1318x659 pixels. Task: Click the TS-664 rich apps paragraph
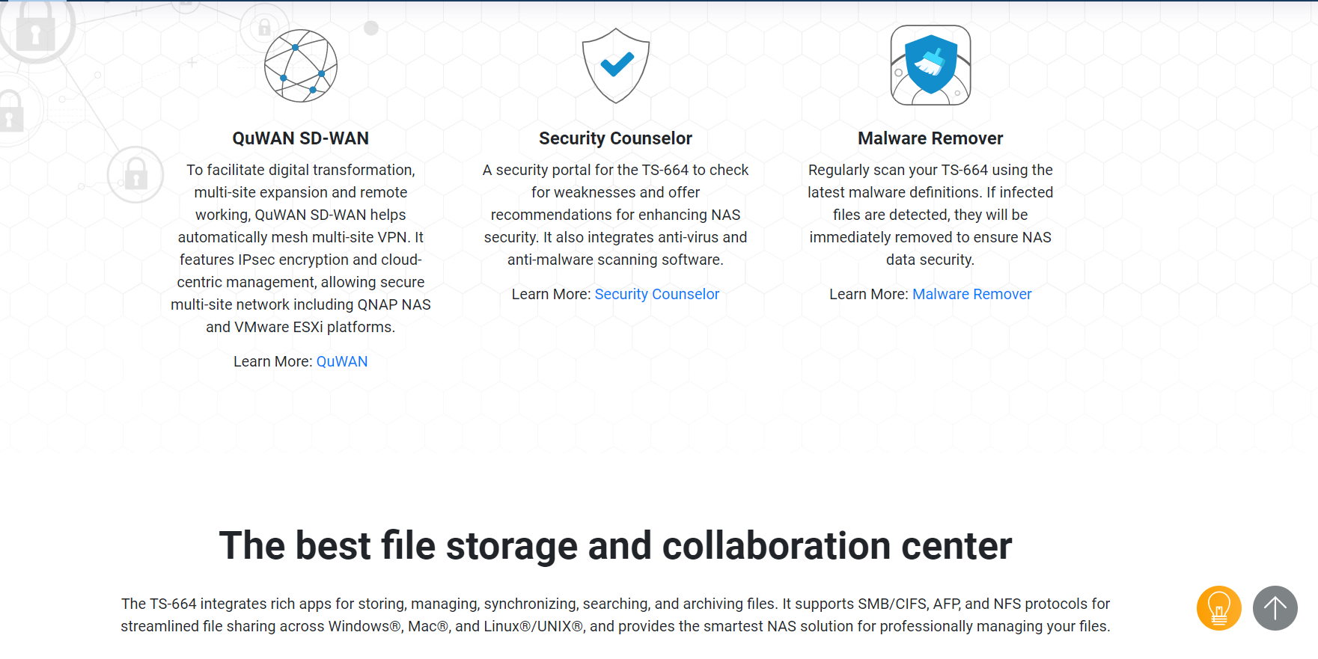[615, 615]
